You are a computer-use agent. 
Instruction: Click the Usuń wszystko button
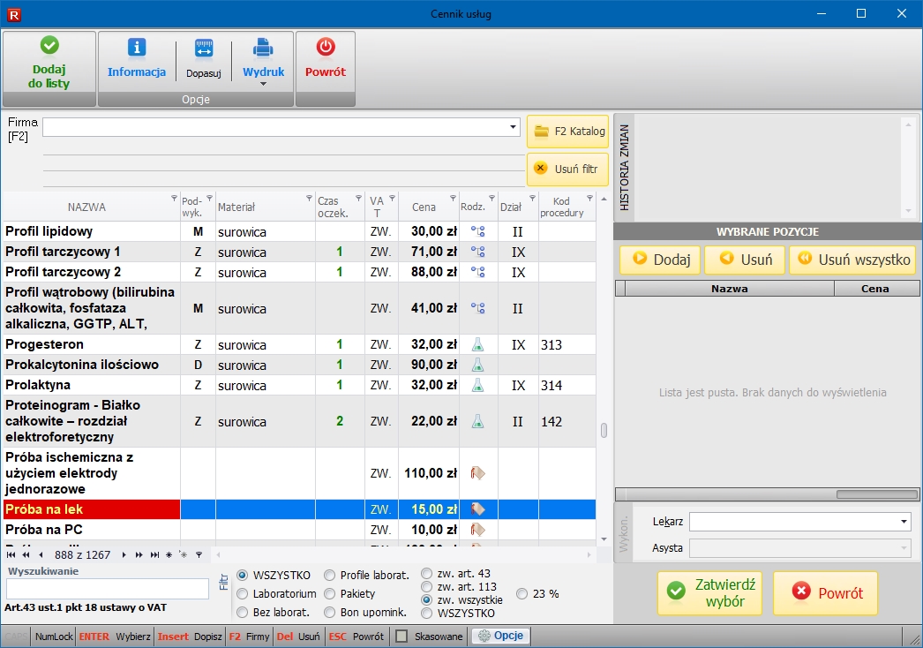(852, 260)
